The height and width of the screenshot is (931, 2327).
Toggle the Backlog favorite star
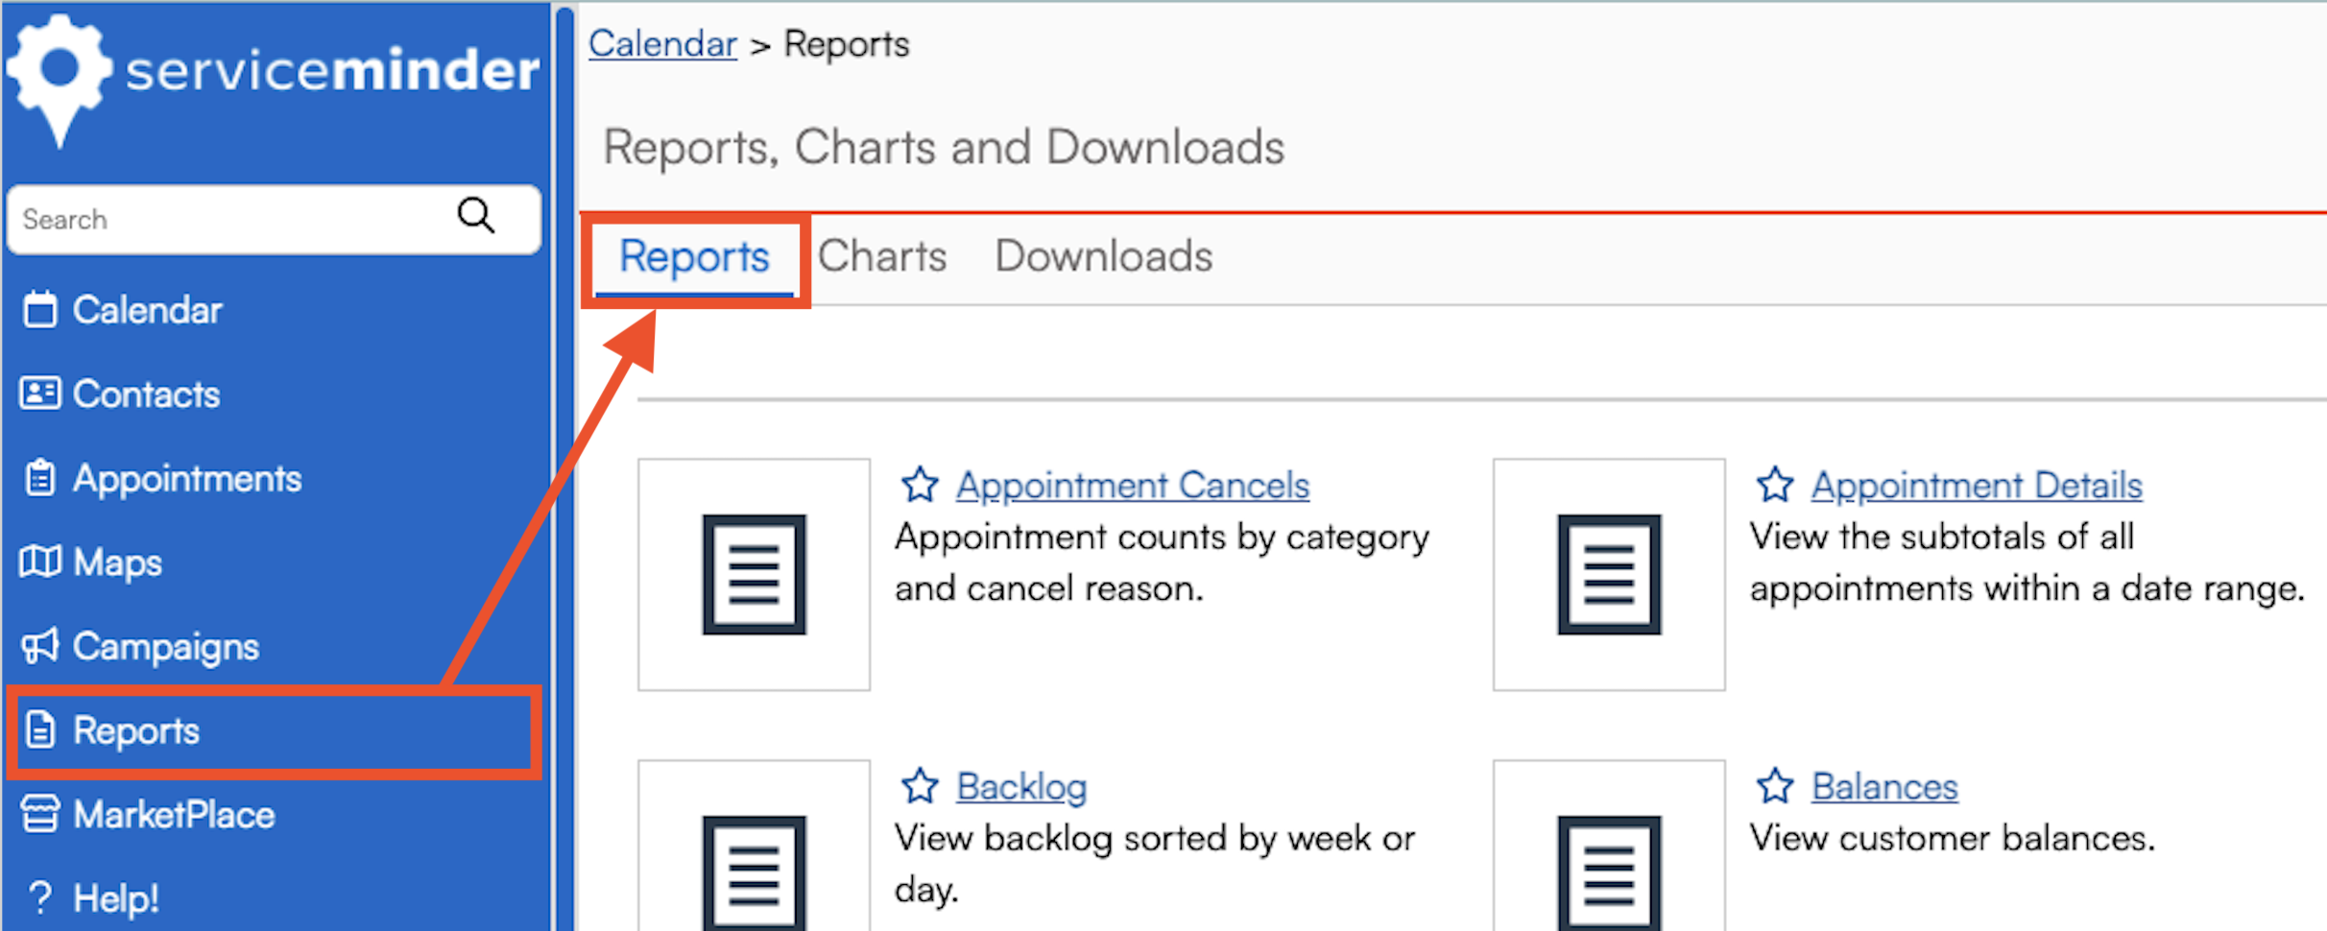click(920, 786)
